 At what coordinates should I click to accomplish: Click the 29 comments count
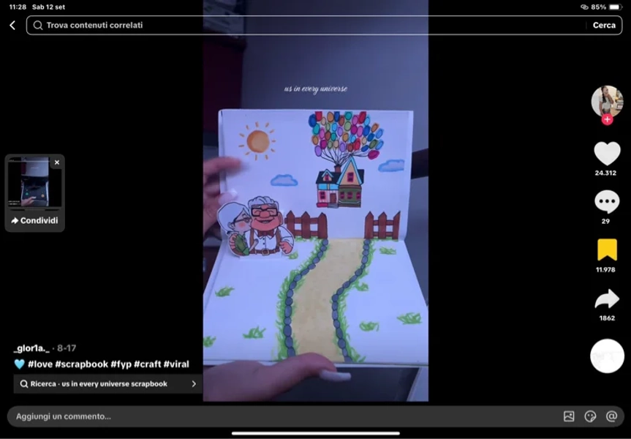coord(605,222)
